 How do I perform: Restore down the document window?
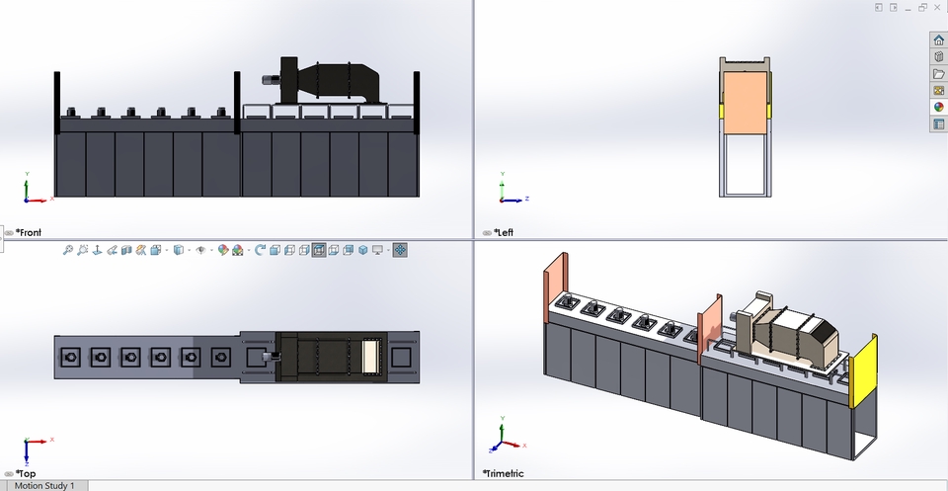tap(922, 7)
